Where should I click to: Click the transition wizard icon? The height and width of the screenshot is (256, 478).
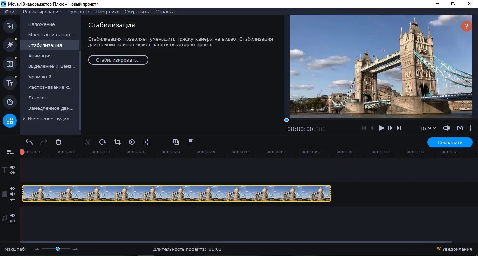pos(176,142)
